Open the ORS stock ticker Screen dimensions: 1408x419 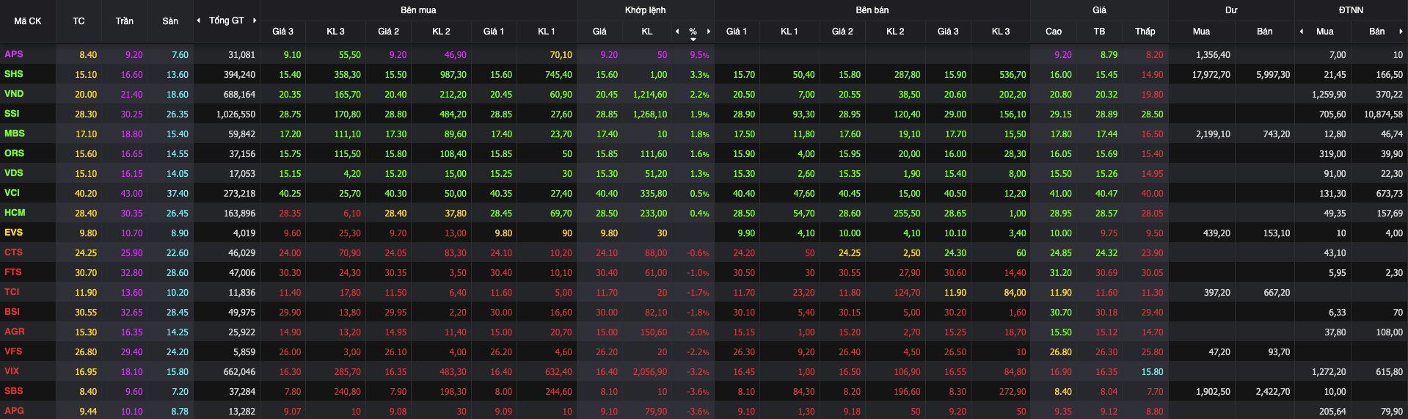14,153
